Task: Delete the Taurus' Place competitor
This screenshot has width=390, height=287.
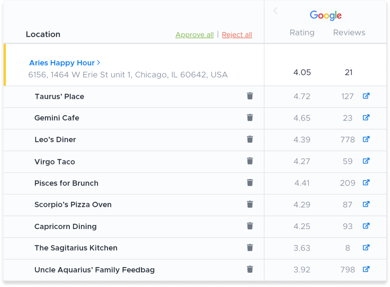Action: [x=250, y=96]
